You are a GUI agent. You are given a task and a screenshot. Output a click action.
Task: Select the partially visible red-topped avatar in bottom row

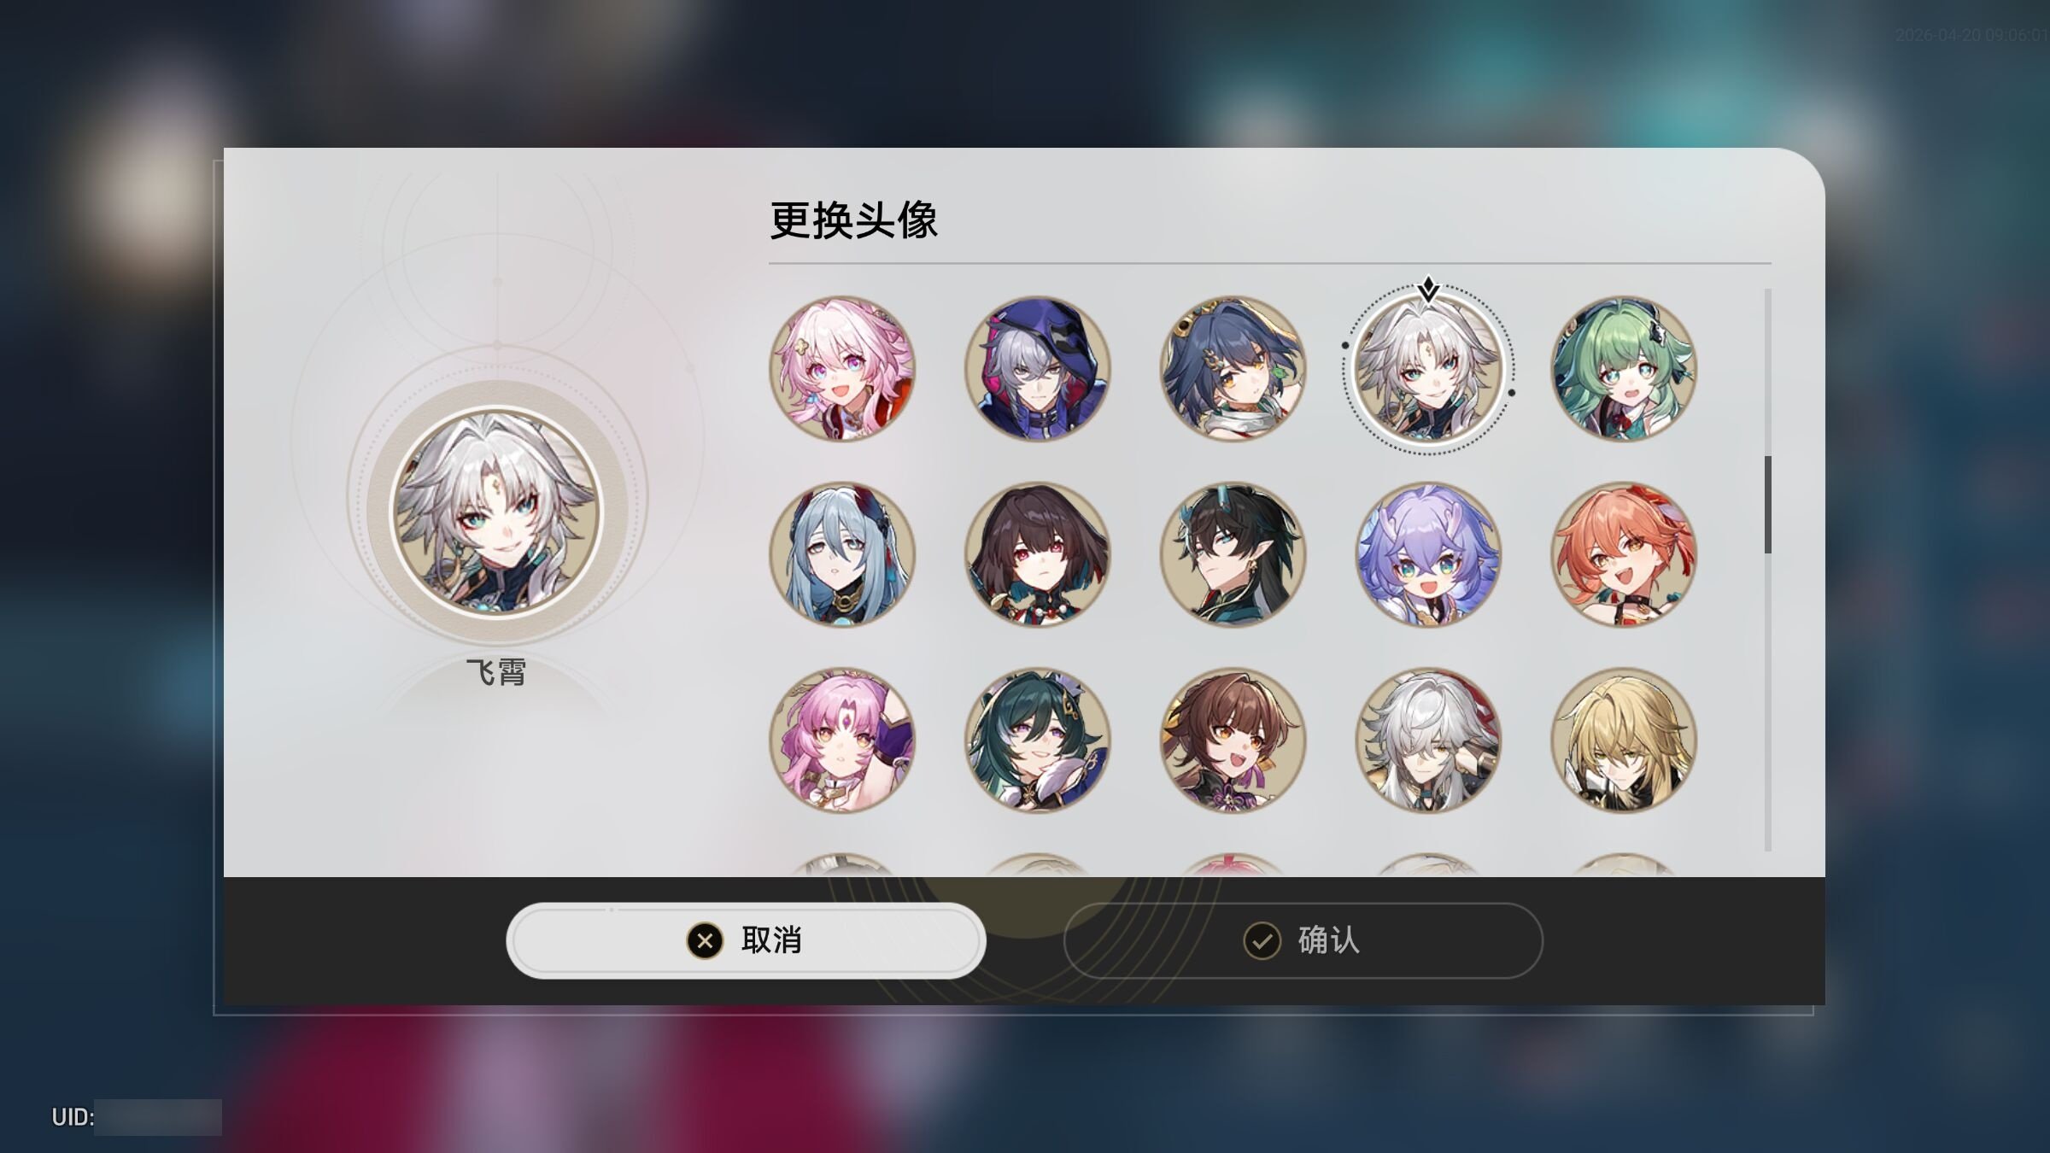[1233, 863]
